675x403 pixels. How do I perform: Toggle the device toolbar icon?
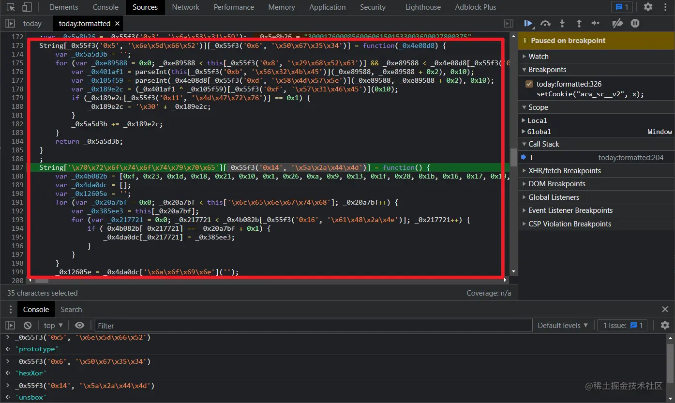(27, 7)
